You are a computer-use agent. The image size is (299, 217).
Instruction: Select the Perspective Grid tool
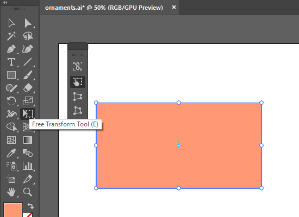(x=26, y=127)
